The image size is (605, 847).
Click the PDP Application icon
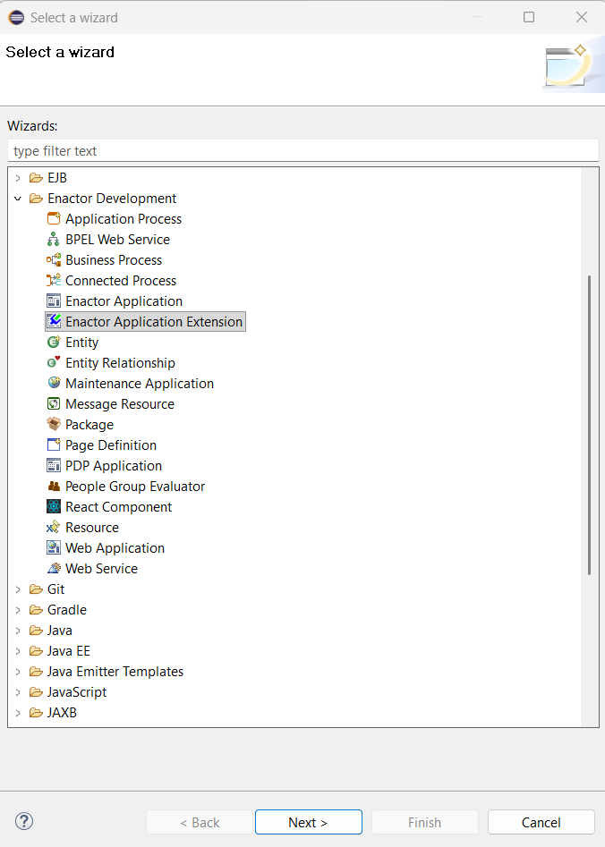(x=54, y=465)
